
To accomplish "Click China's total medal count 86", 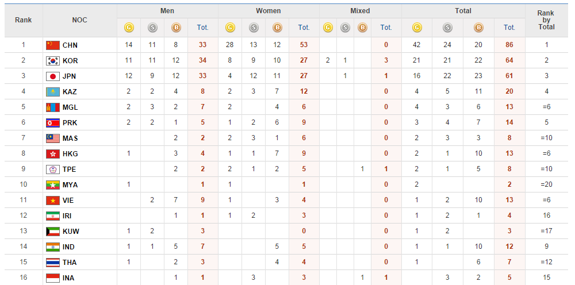I will pos(509,45).
